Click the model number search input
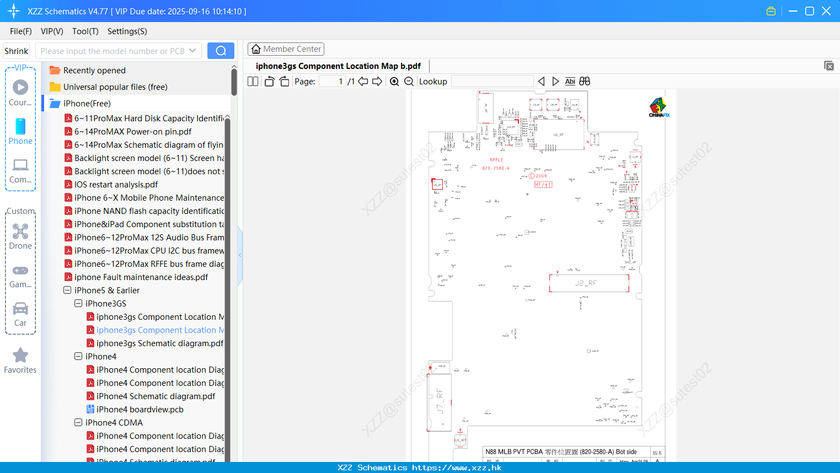Image resolution: width=840 pixels, height=473 pixels. point(113,51)
